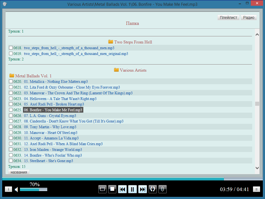The image size is (265, 199).
Task: Play Tony Martin - Why Love.mp3
Action: click(x=50, y=127)
